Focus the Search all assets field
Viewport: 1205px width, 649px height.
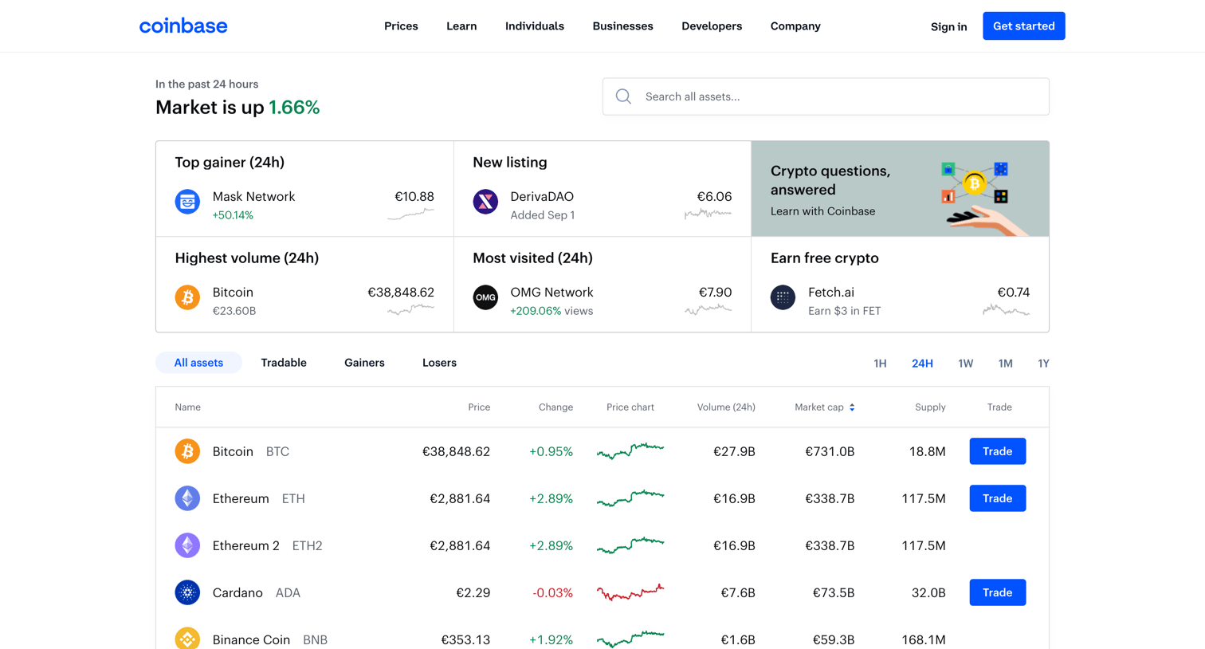[826, 96]
